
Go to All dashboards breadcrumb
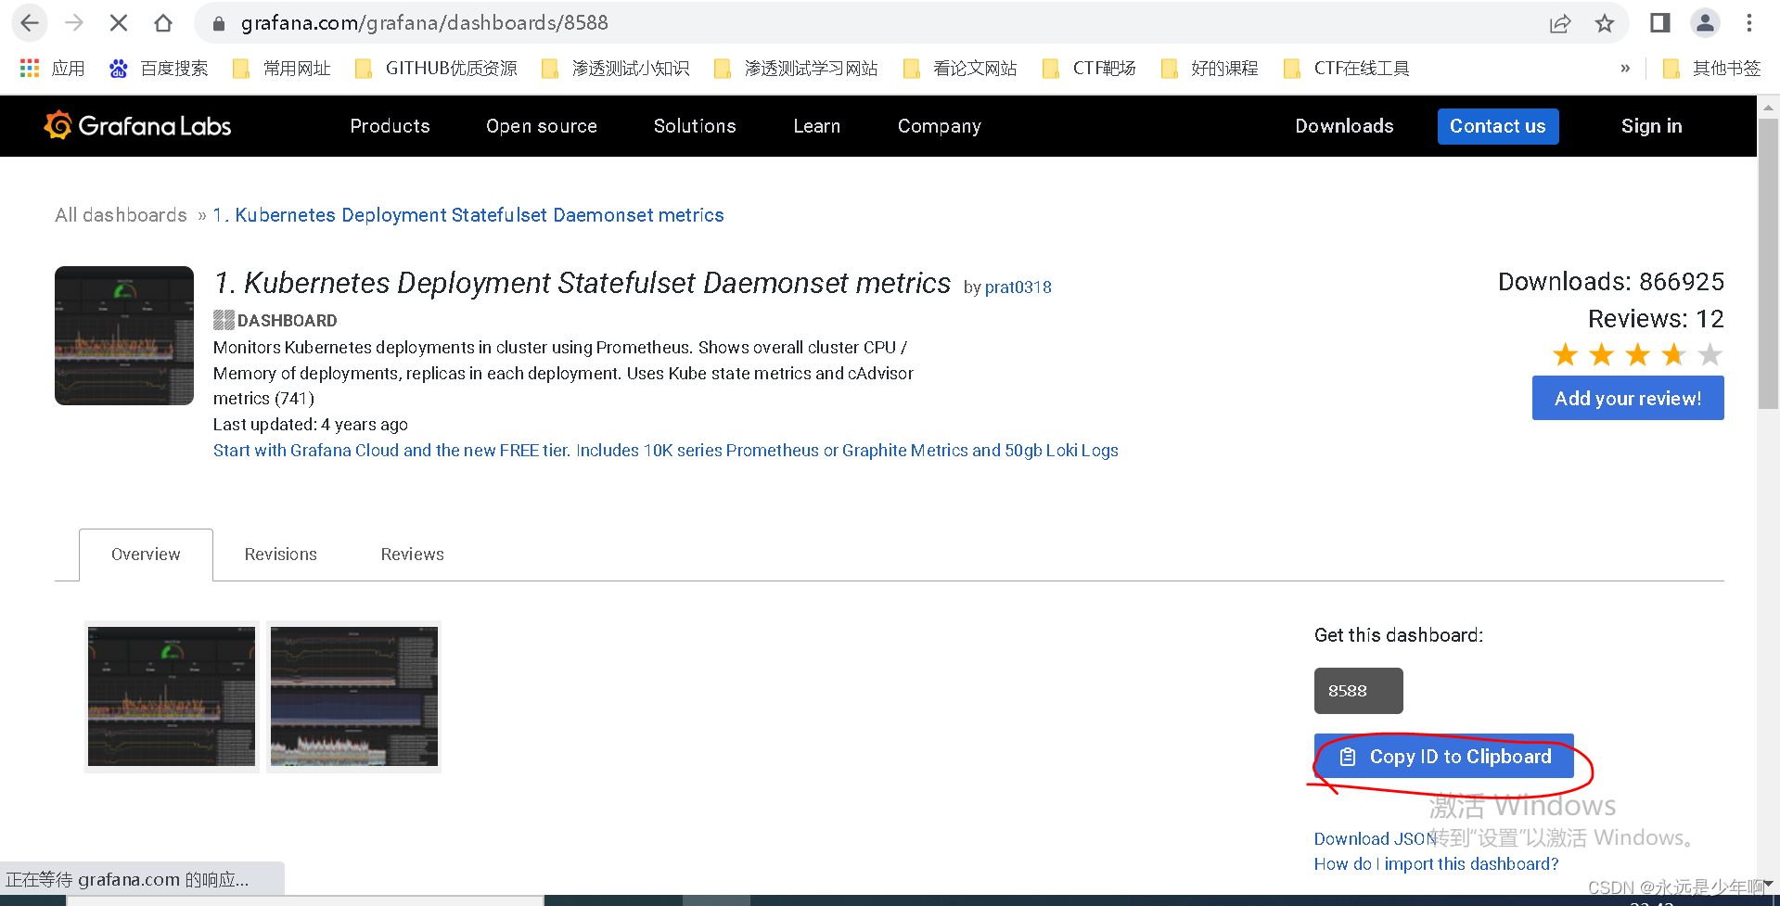(x=121, y=215)
